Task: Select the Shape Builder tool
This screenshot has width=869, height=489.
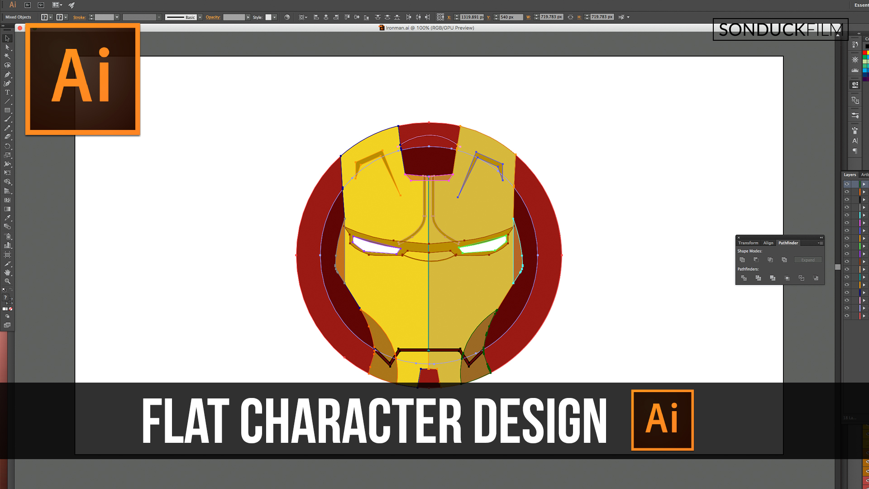Action: (7, 182)
